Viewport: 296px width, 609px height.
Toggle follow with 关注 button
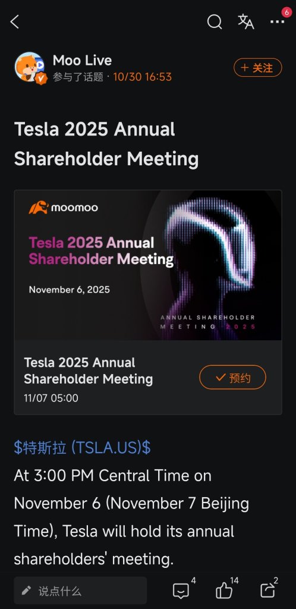pos(257,68)
